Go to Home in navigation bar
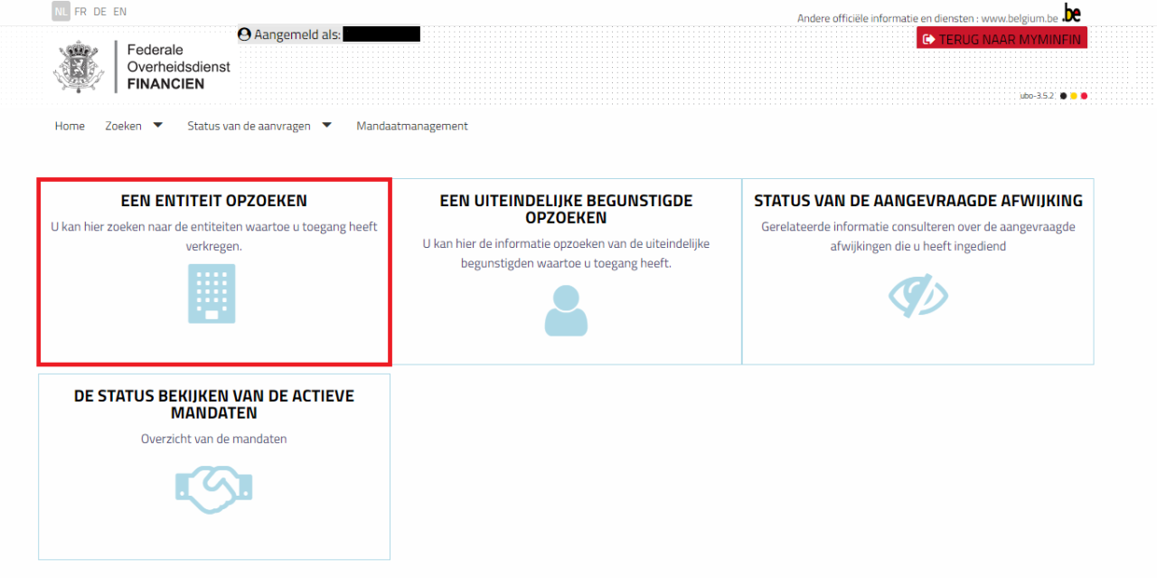Screen dimensions: 1157x578 point(70,126)
